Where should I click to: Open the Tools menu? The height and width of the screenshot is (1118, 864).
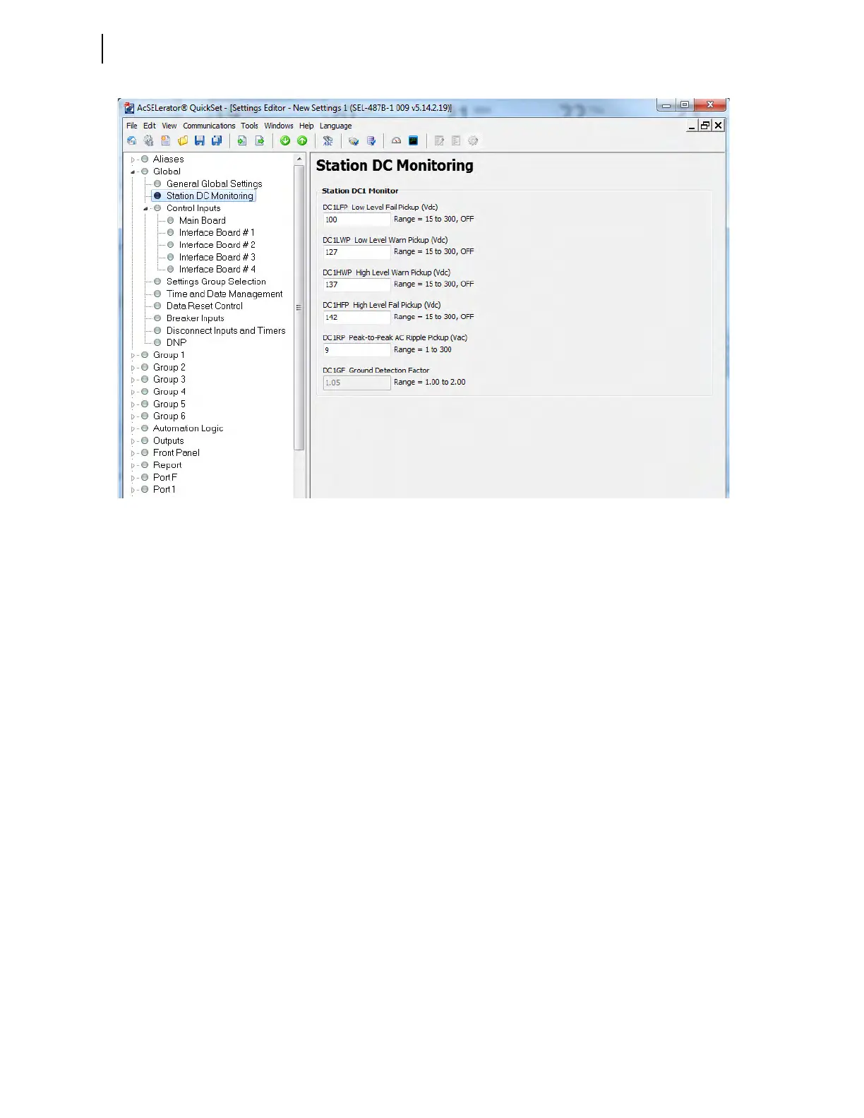(x=249, y=126)
